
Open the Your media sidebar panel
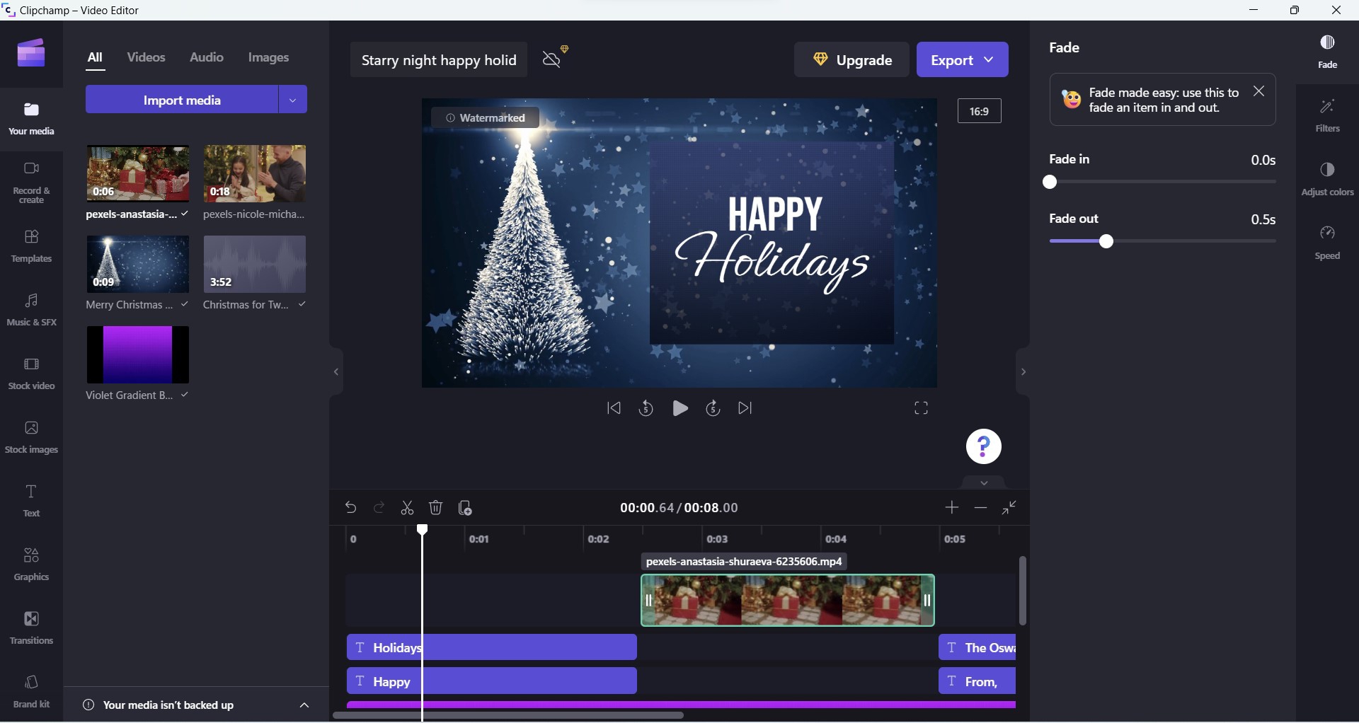coord(31,118)
